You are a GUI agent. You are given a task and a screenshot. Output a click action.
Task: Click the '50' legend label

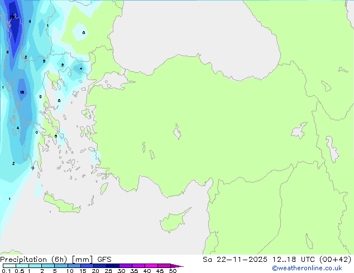(x=173, y=271)
